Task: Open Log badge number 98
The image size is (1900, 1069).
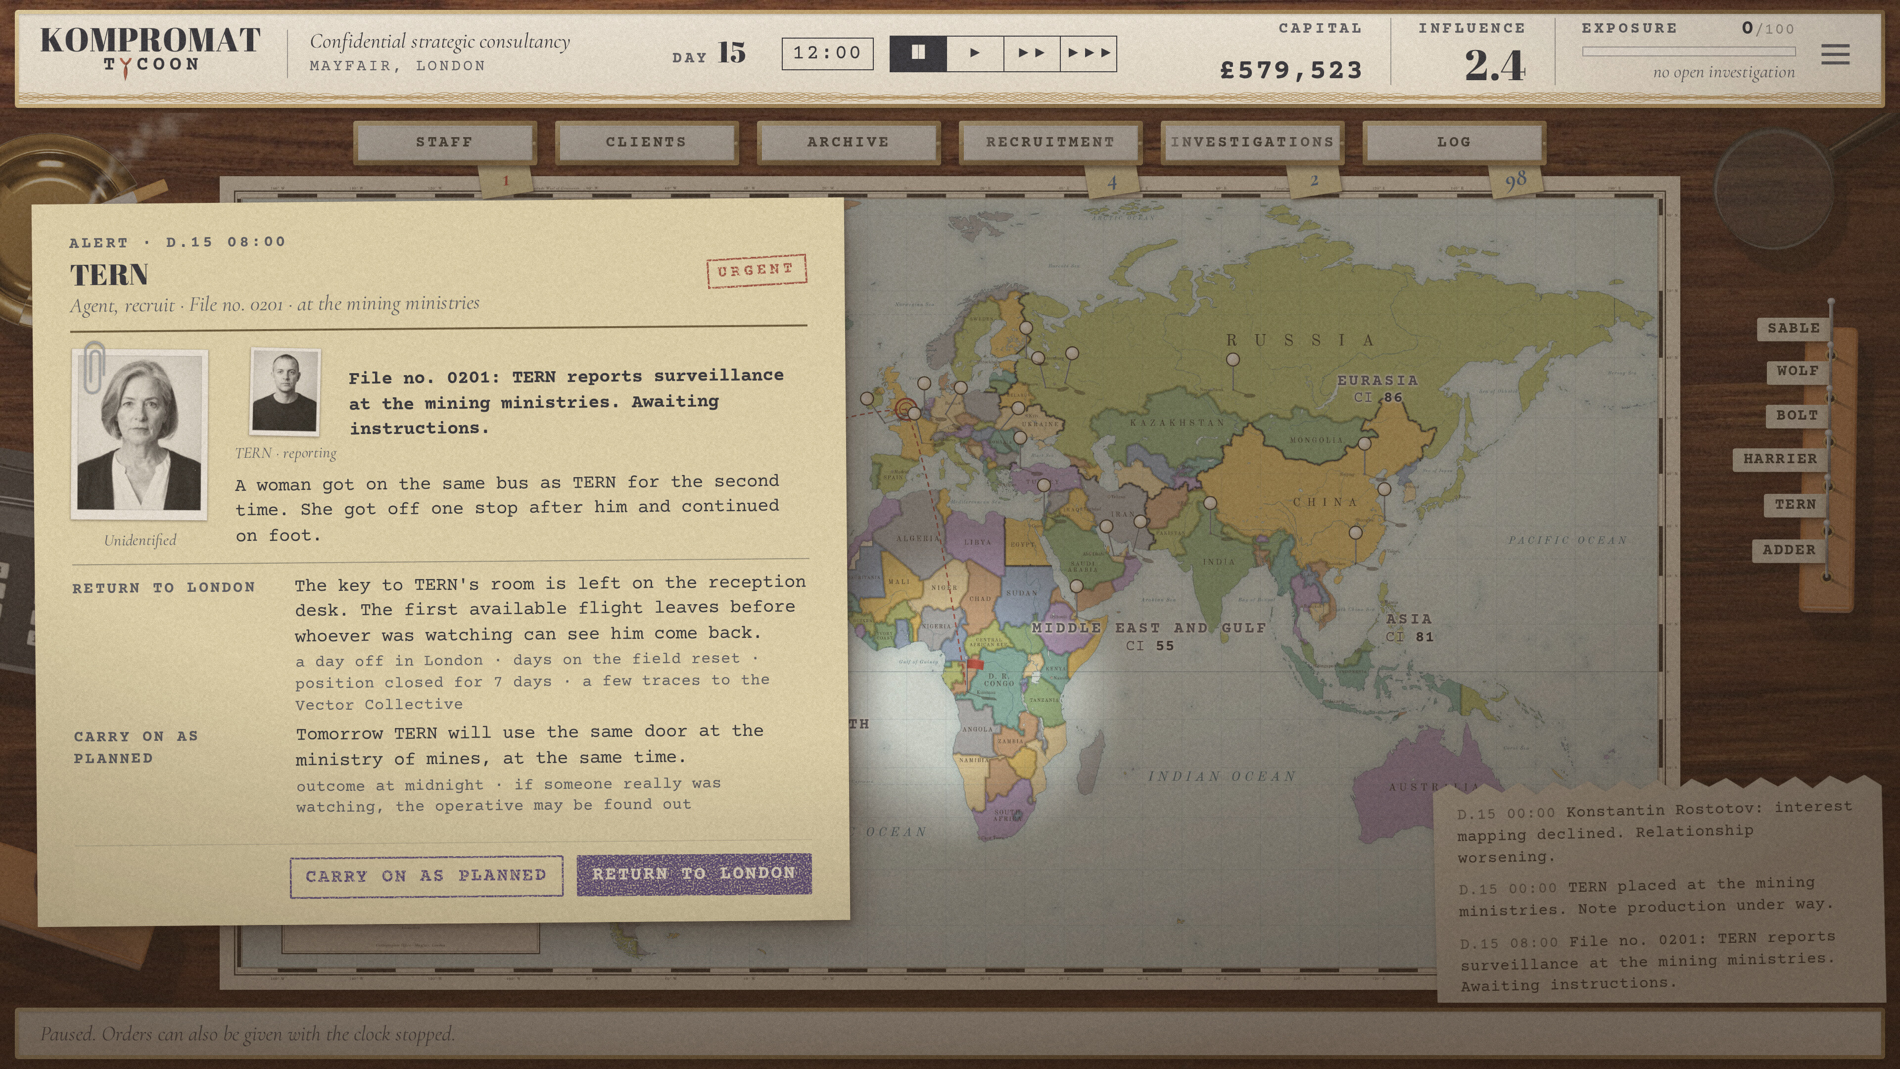Action: click(x=1516, y=182)
